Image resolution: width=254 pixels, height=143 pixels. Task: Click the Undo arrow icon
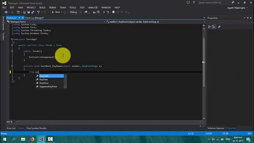[x=38, y=12]
